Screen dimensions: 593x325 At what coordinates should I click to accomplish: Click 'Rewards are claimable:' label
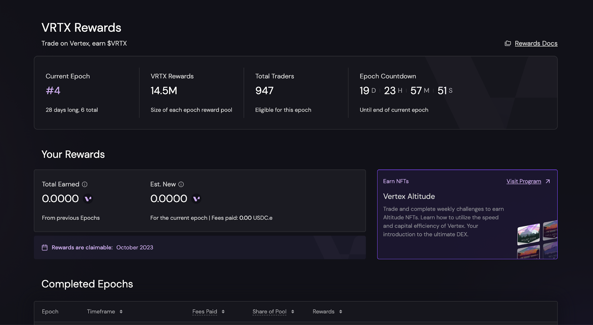click(82, 248)
